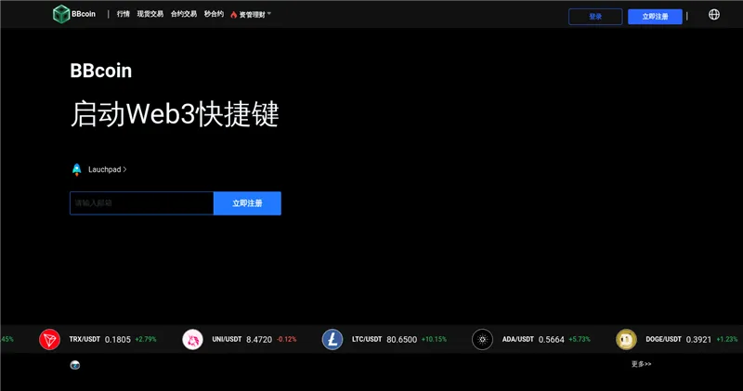The width and height of the screenshot is (743, 391).
Task: Click the small announcement icon below the ticker
Action: [x=75, y=365]
